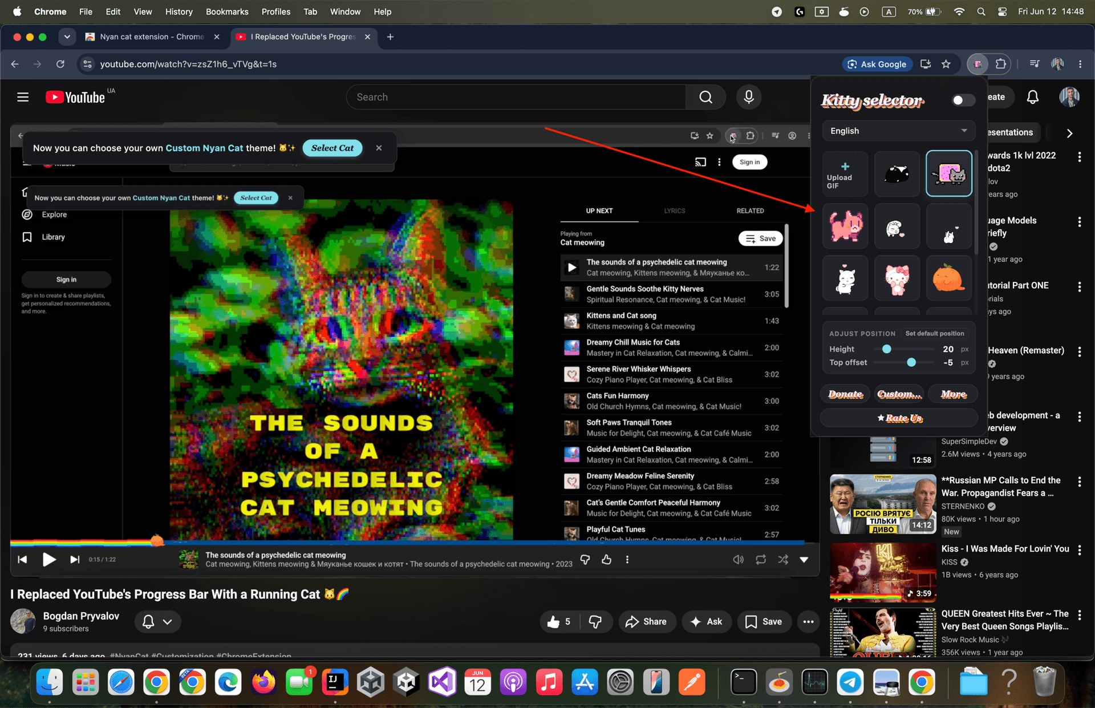The height and width of the screenshot is (708, 1095).
Task: Expand subscription notification bell dropdown
Action: pos(157,622)
